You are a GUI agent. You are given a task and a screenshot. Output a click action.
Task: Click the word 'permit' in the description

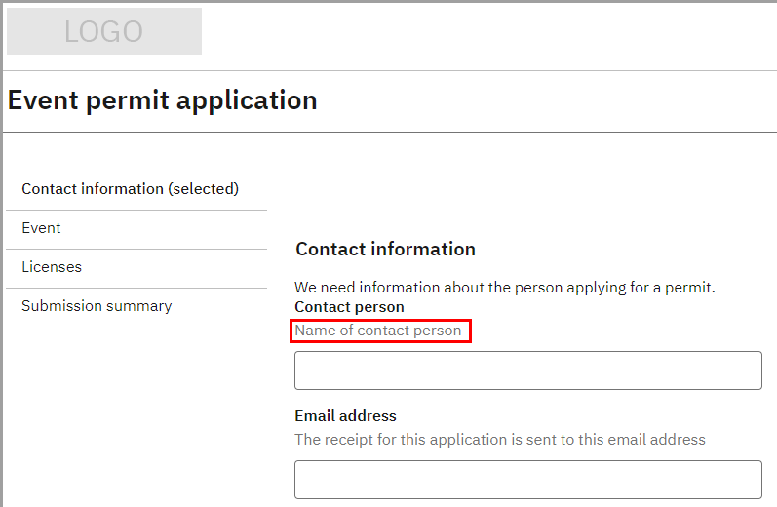click(690, 288)
